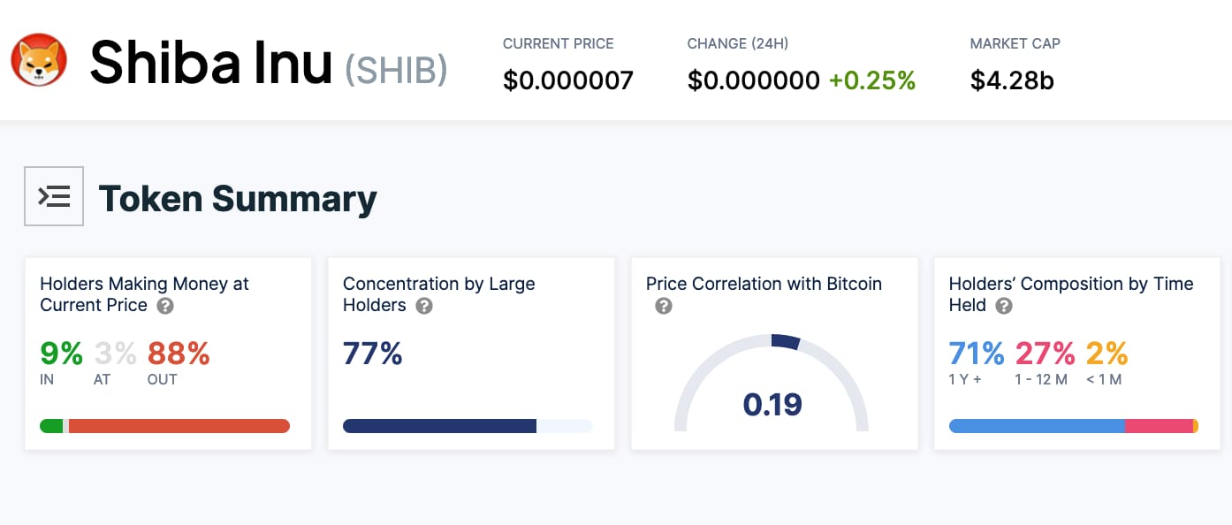Click the 77% large holders progress bar
Image resolution: width=1232 pixels, height=525 pixels.
click(x=439, y=426)
